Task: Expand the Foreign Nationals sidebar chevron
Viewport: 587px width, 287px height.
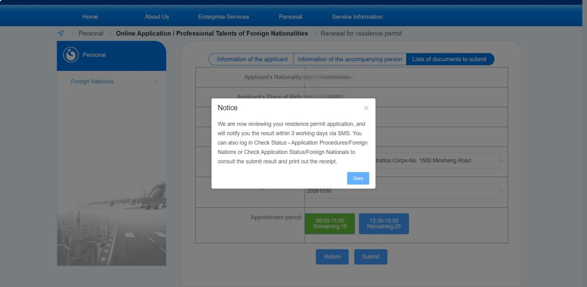Action: 156,82
